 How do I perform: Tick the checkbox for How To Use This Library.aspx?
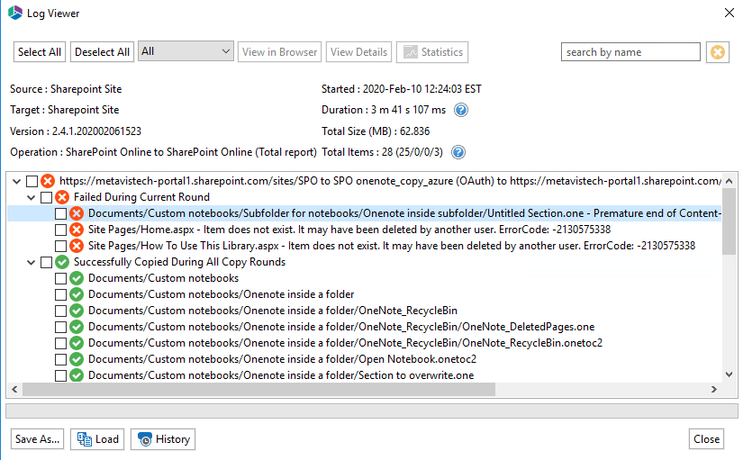coord(60,246)
